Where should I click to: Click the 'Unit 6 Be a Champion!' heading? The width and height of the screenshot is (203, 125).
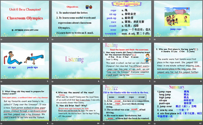(25, 10)
